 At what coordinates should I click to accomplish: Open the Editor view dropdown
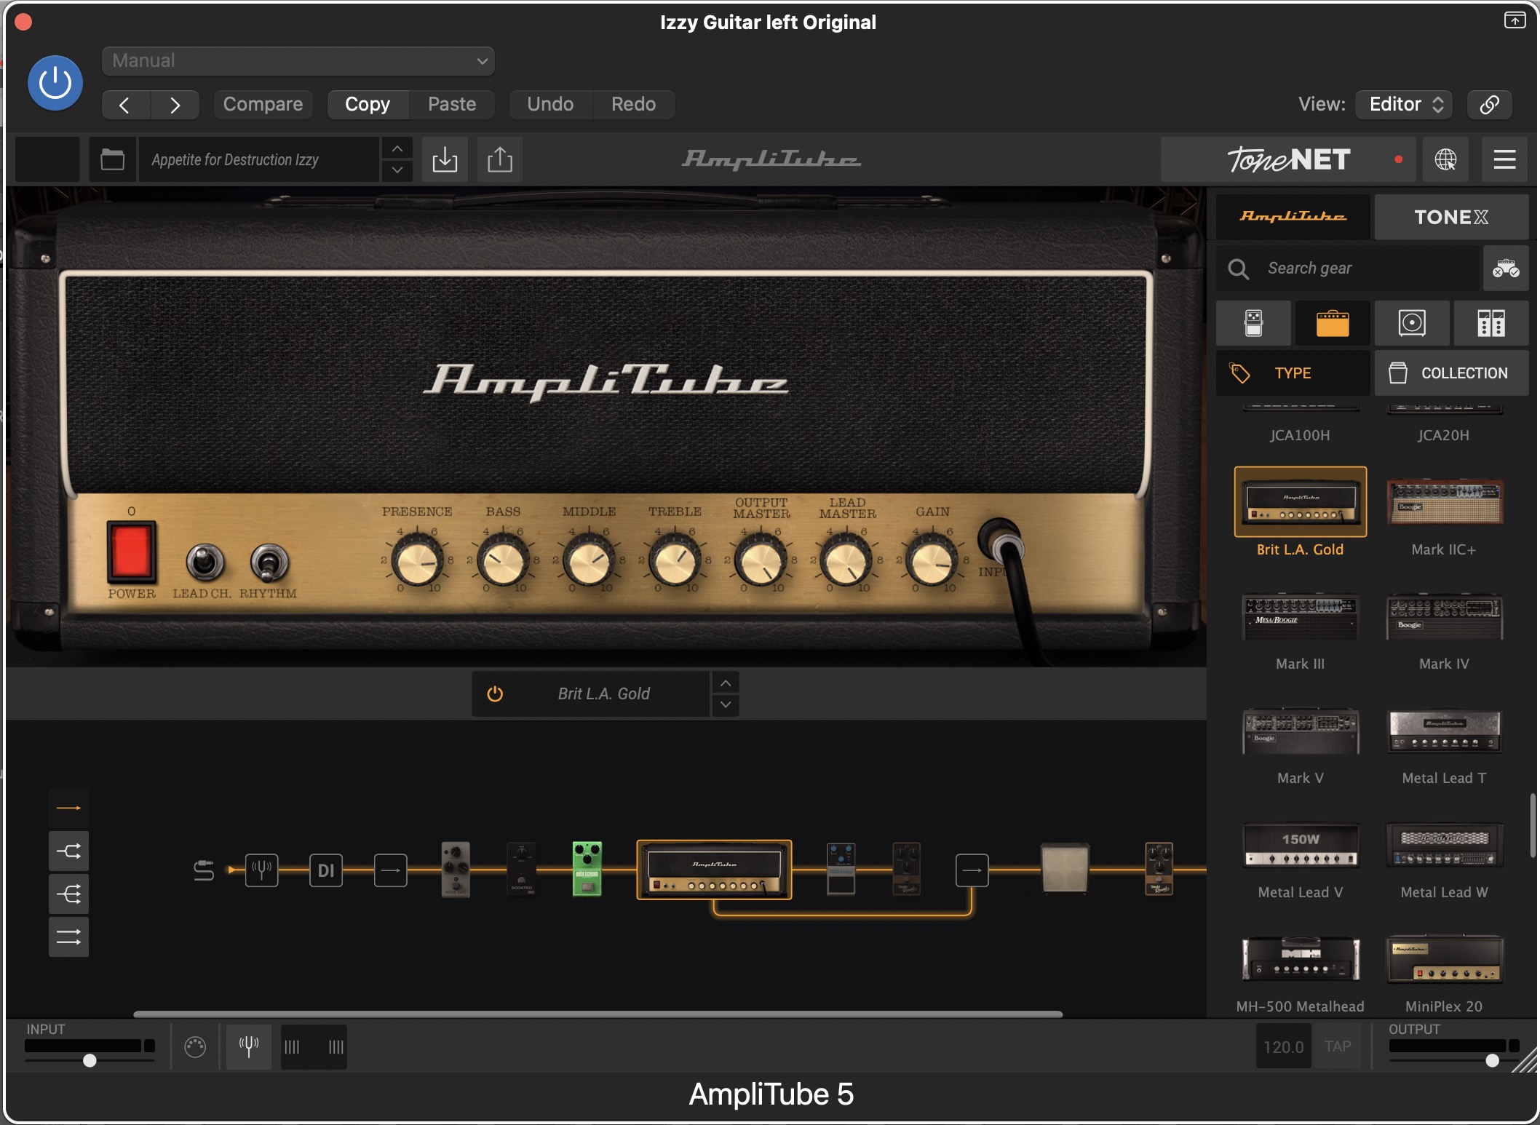1404,104
